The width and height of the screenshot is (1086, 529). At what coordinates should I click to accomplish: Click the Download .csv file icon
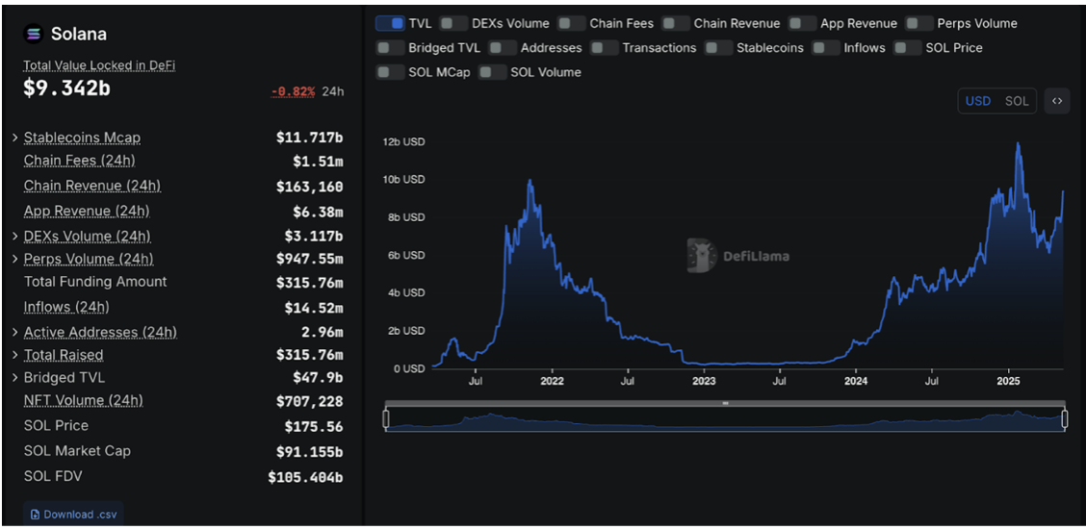click(x=35, y=515)
